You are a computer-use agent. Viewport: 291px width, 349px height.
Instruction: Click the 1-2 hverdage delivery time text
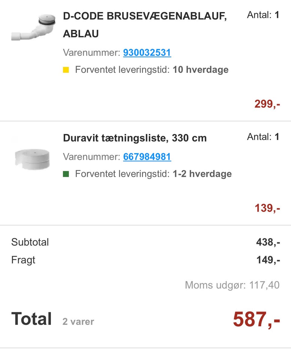pos(202,174)
